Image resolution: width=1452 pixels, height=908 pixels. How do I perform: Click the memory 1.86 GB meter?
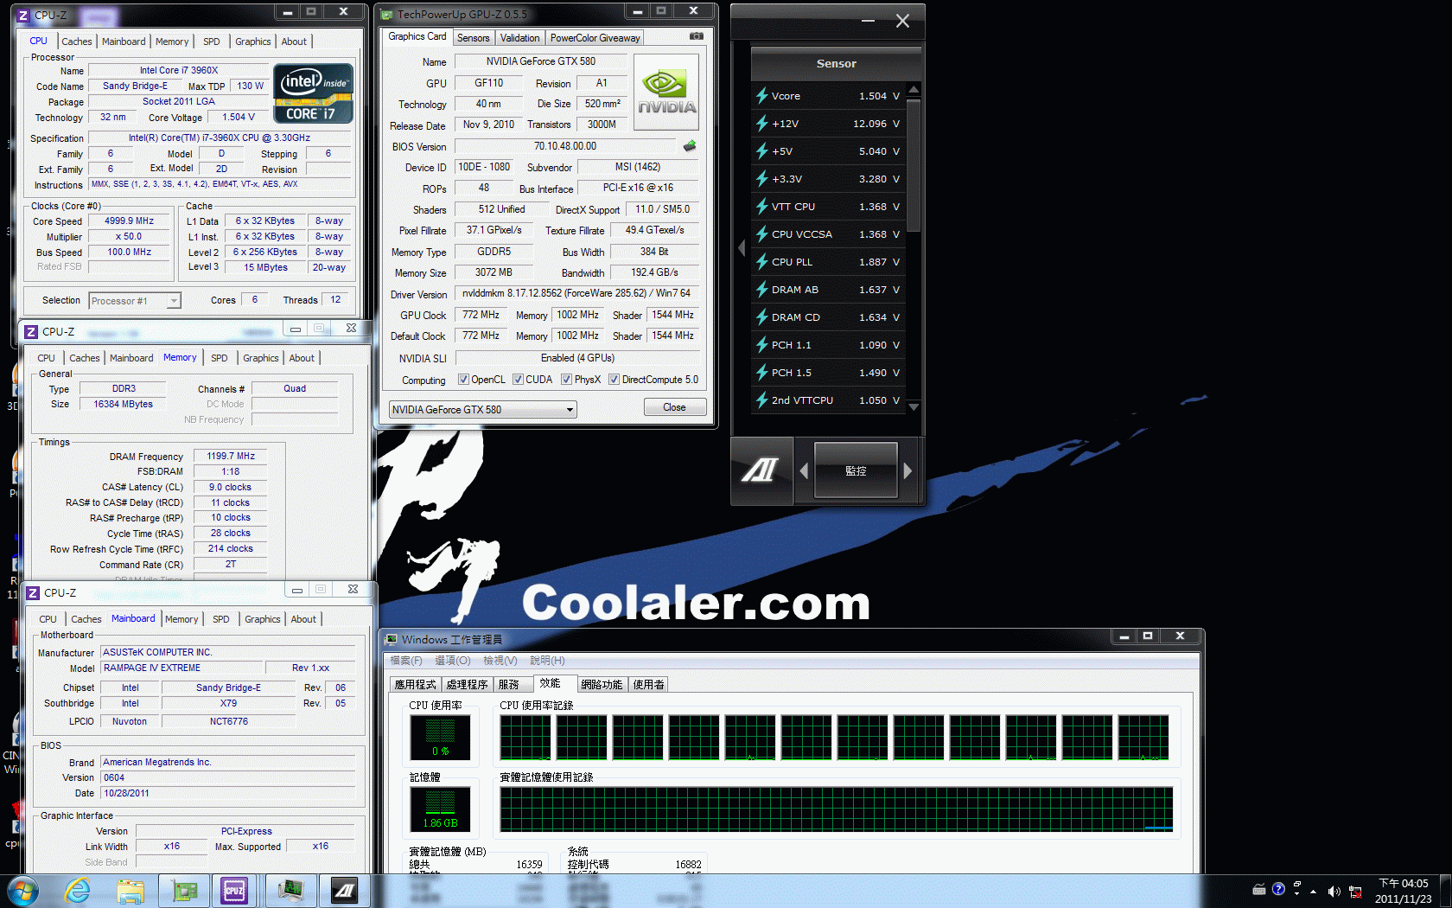(440, 809)
